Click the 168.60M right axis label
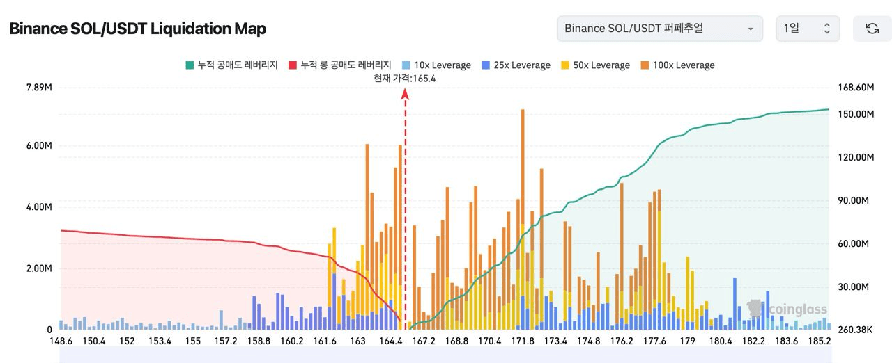 tap(855, 88)
